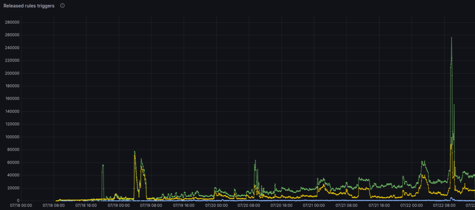
Task: Click the 07/21 16:00 time label
Action: point(379,205)
